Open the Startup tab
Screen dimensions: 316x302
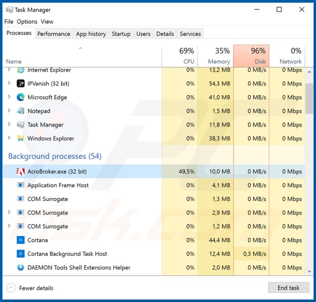121,34
